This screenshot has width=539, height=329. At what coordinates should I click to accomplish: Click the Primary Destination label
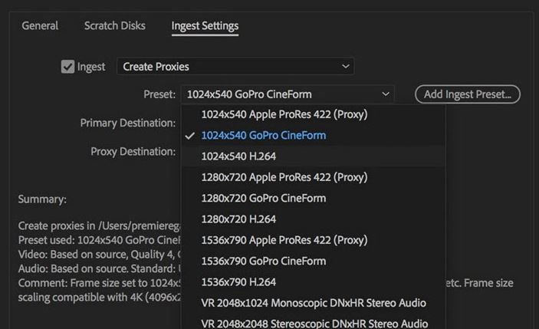tap(128, 123)
